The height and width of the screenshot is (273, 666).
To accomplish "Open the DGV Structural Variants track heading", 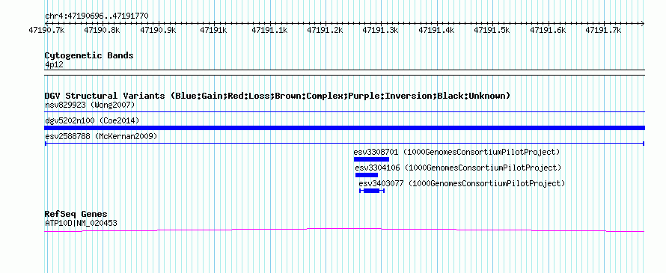I will 278,96.
